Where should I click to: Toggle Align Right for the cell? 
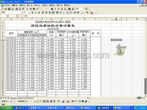point(50,12)
